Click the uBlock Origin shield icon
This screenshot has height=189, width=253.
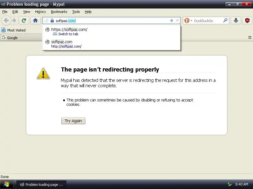coord(247,20)
